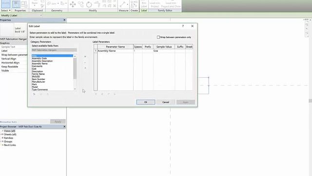Click the third transfer icon under the remove arrow
Viewport: 312px width, 176px height.
[85, 68]
